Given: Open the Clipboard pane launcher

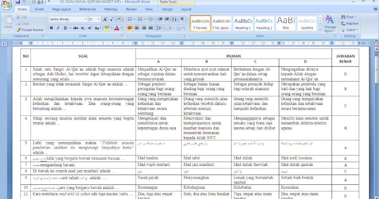Looking at the screenshot, I should click(43, 36).
